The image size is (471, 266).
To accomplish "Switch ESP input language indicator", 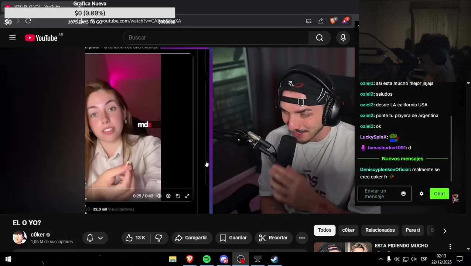I will (424, 259).
